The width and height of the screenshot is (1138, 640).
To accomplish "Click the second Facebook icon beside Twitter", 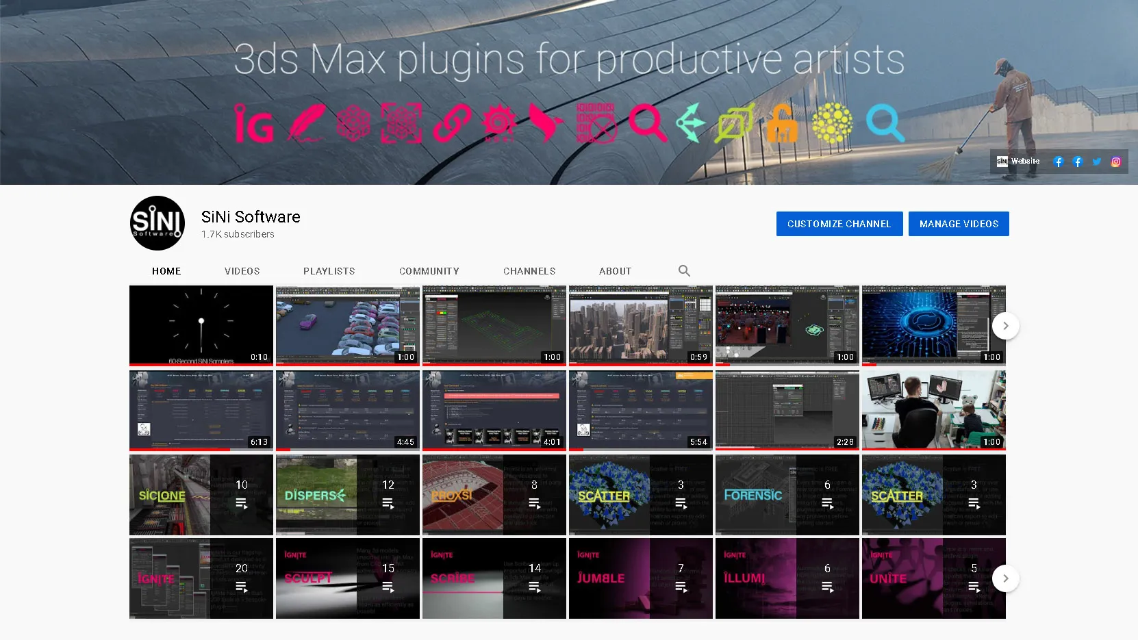I will [1078, 162].
